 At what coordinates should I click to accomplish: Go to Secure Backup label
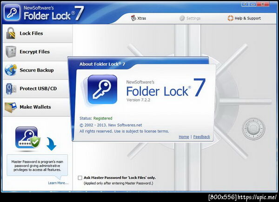tap(37, 70)
